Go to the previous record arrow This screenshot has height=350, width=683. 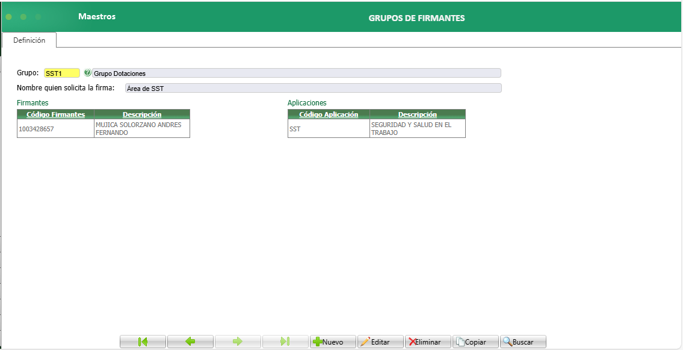[190, 342]
